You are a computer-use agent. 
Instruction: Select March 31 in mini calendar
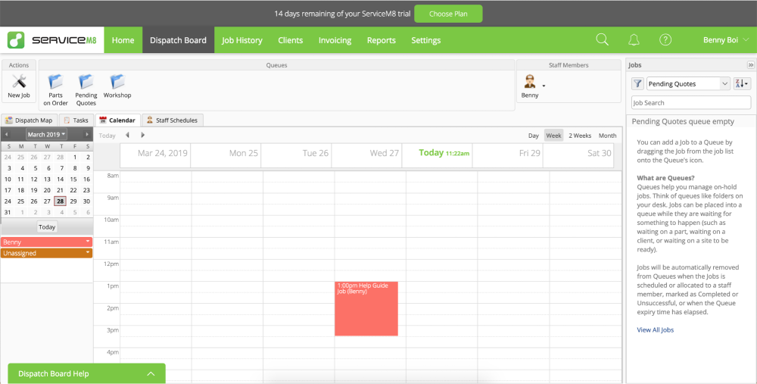[8, 213]
